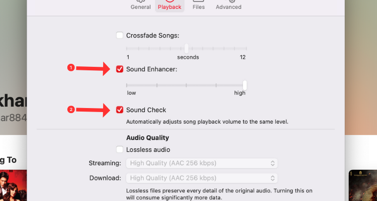Click the low end of Sound Enhancer slider

(128, 85)
